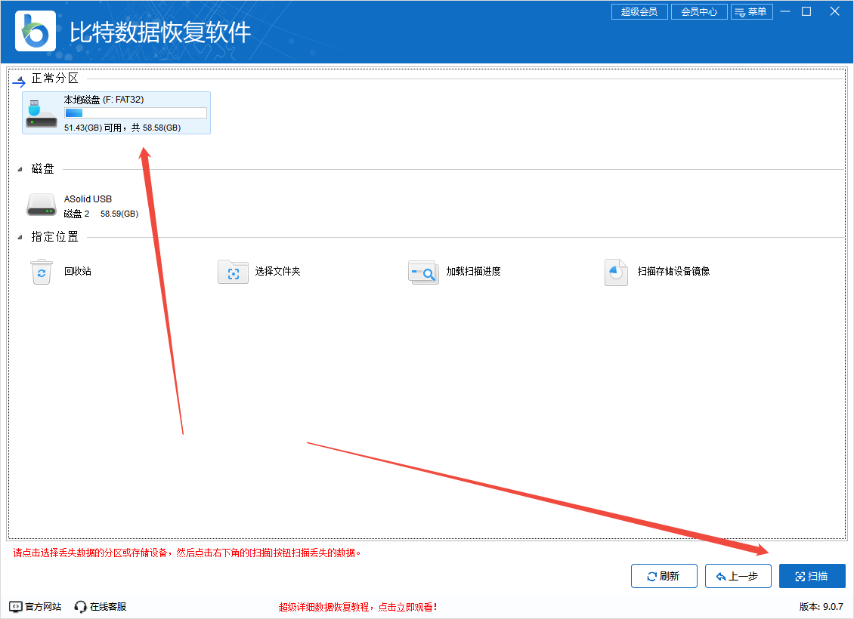
Task: Start the scan with the 扫描 button
Action: [812, 576]
